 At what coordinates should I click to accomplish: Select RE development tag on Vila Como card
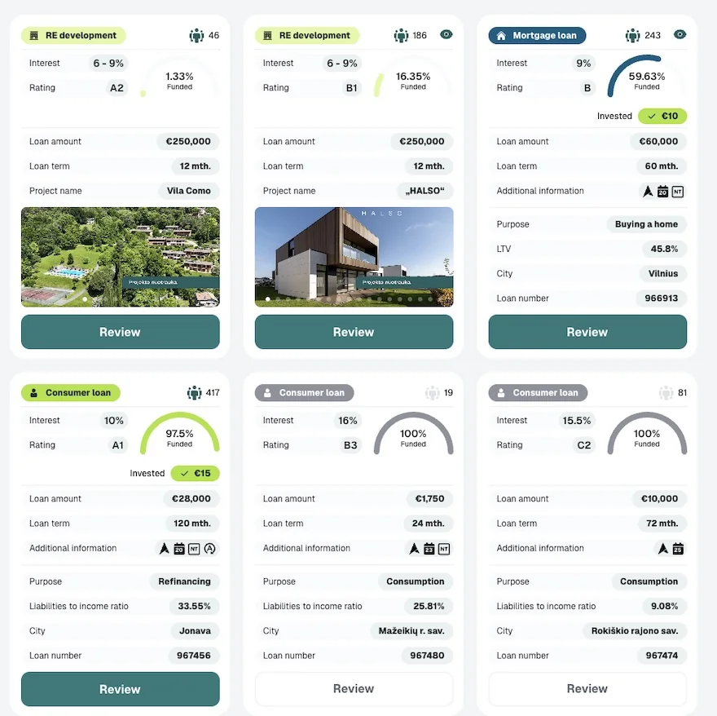73,36
